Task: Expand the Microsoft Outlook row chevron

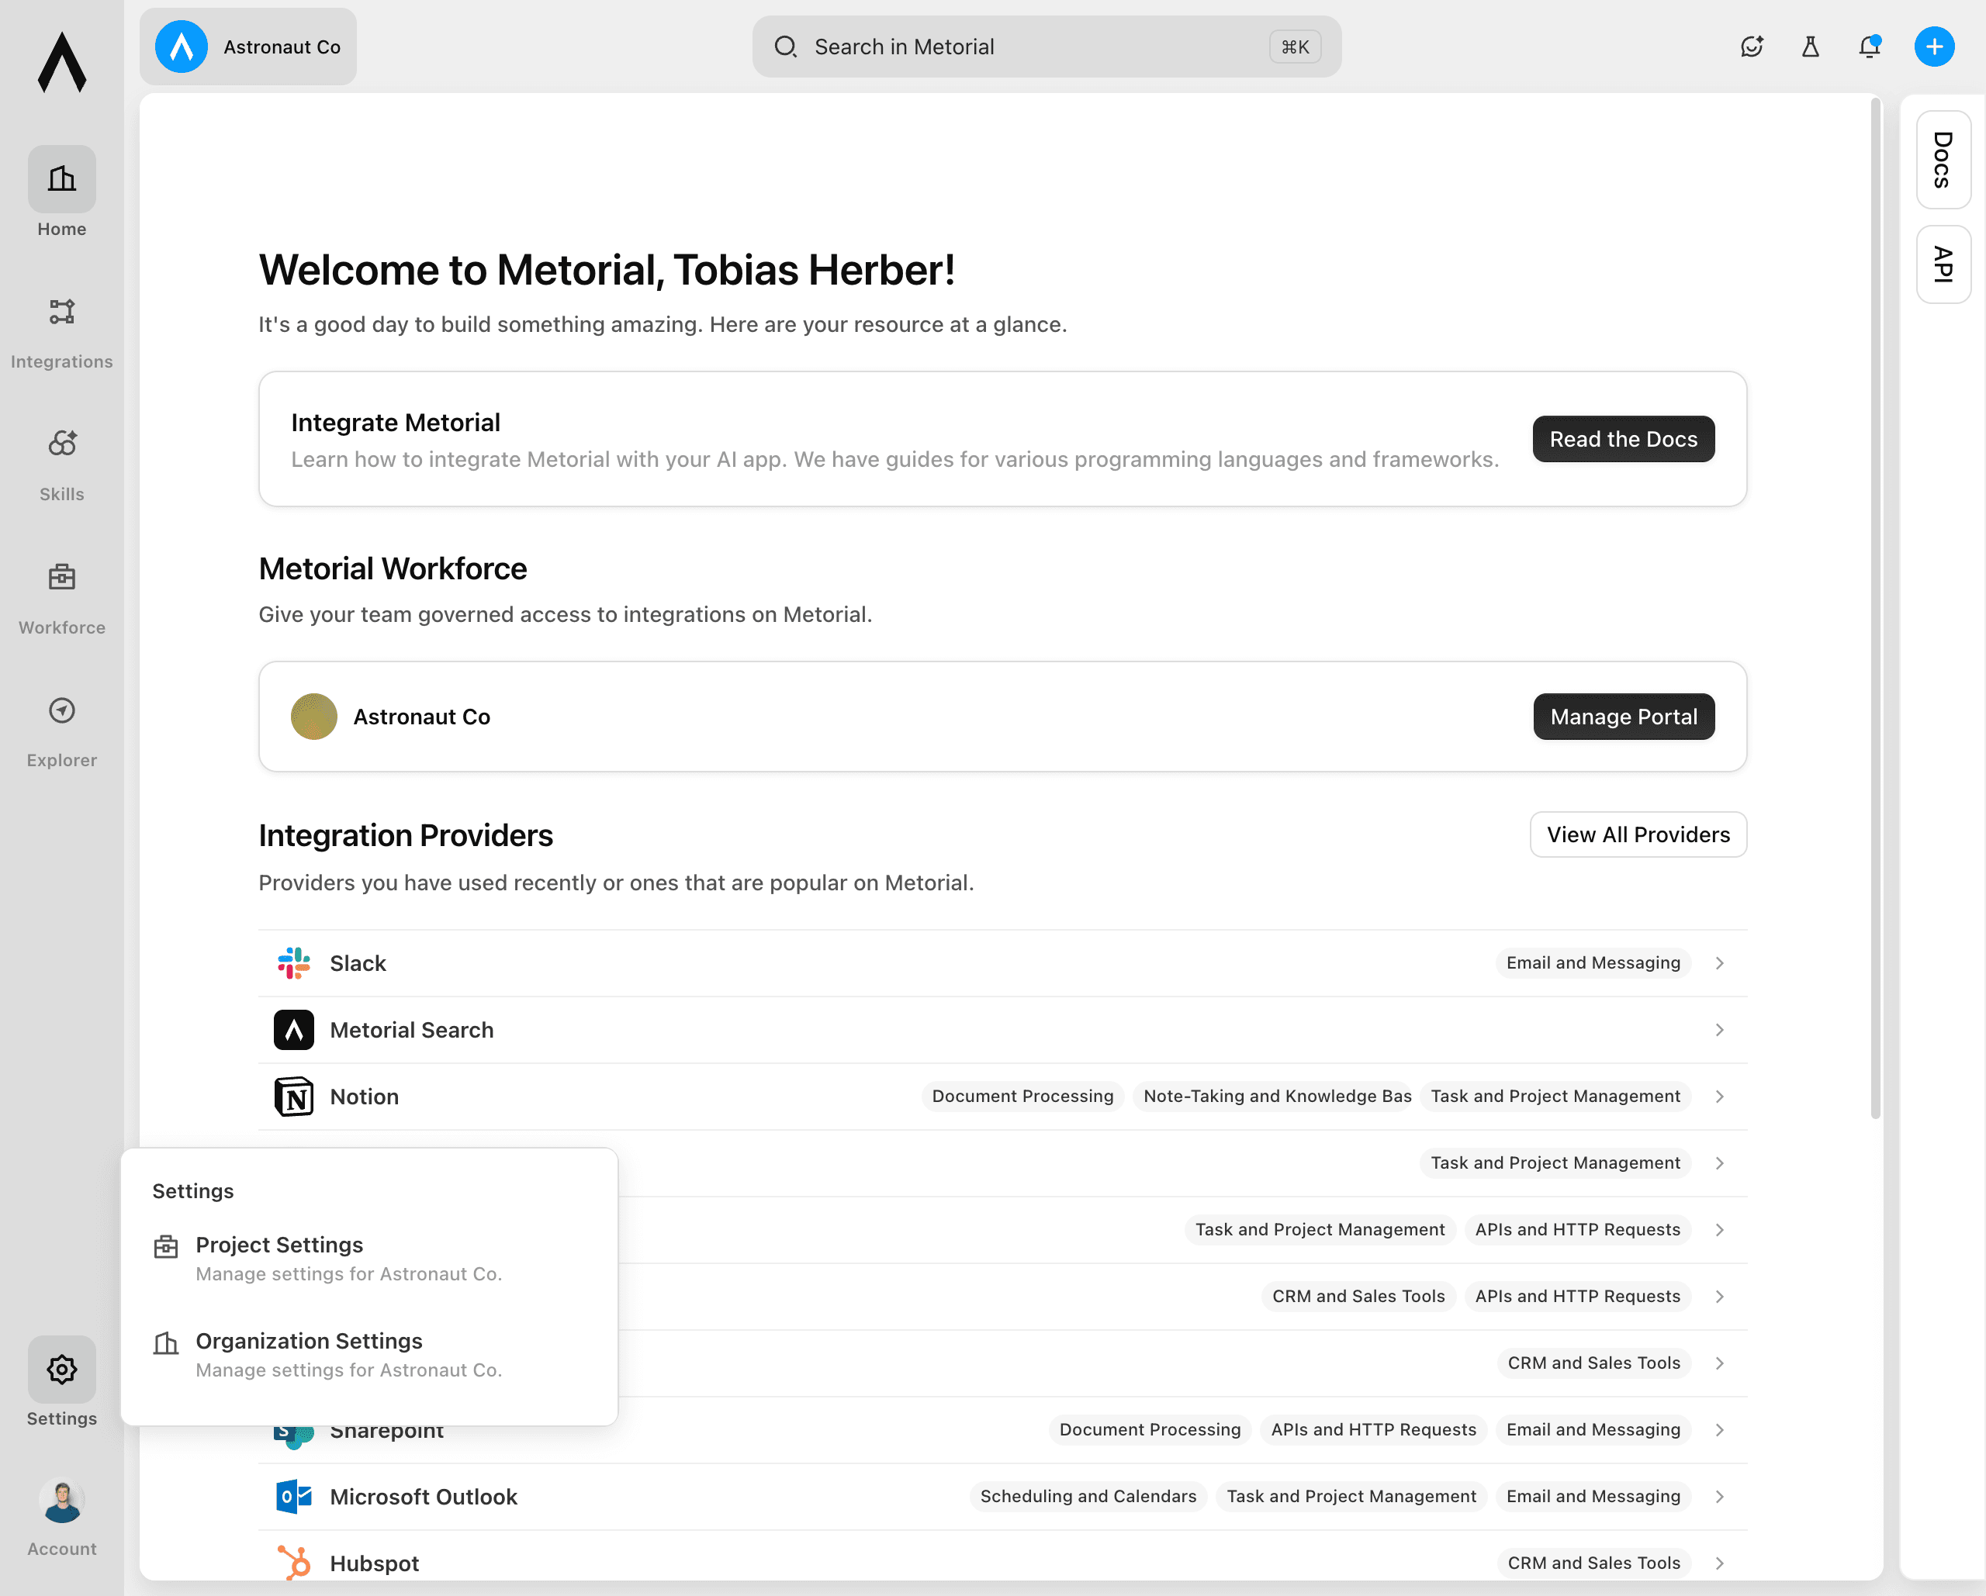Action: [1719, 1496]
